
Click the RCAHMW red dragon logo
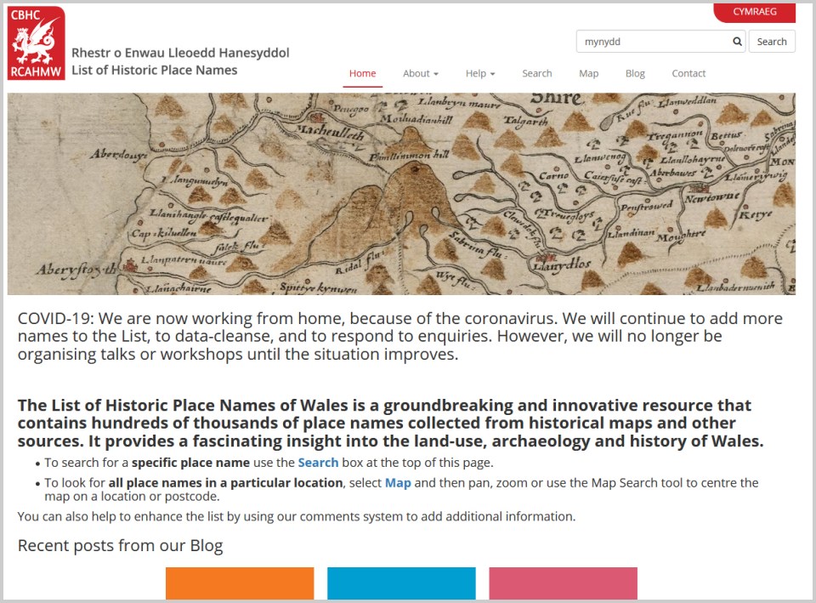(x=37, y=43)
